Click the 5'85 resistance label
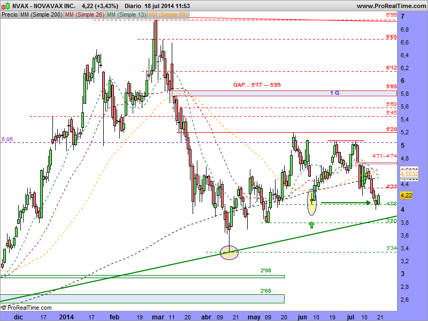 [392, 87]
